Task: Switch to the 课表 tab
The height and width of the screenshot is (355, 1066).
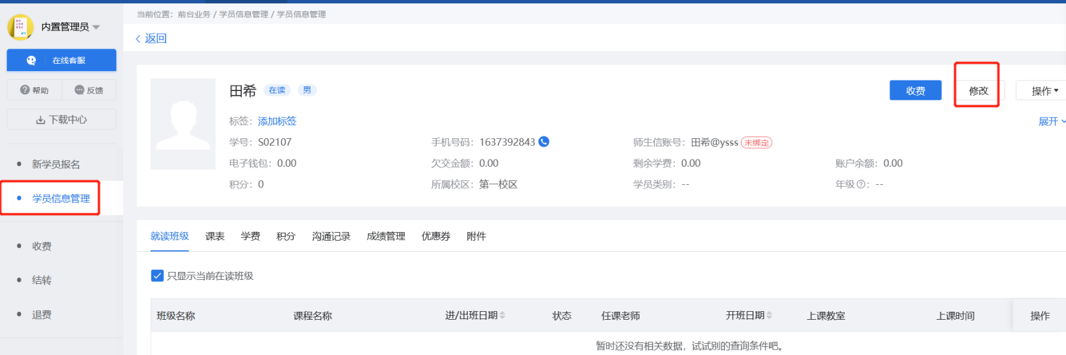Action: pyautogui.click(x=215, y=236)
